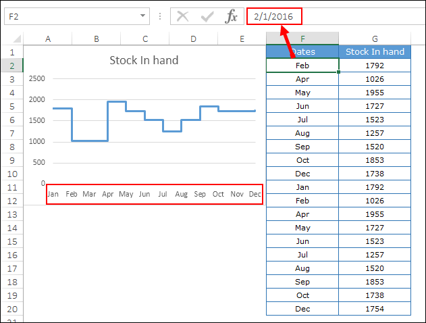426x323 pixels.
Task: Select row 10 header
Action: (12, 174)
